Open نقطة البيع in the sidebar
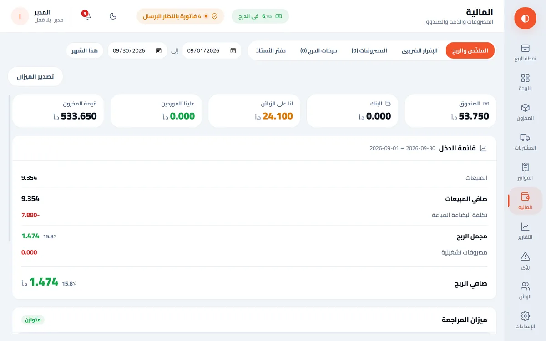This screenshot has height=341, width=546. point(525,52)
